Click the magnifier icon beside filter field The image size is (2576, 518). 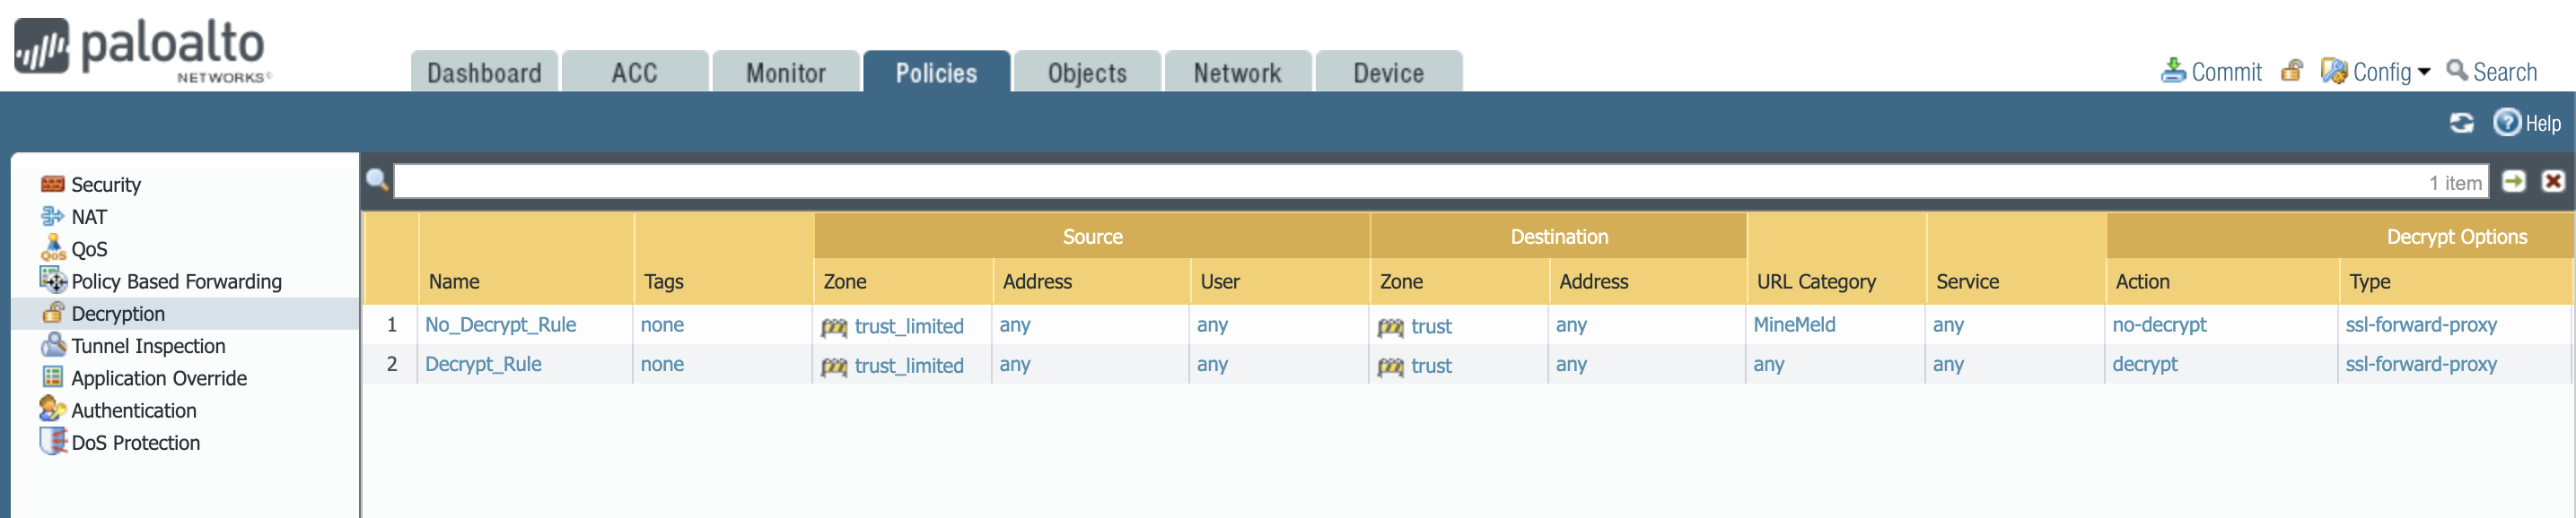point(377,181)
